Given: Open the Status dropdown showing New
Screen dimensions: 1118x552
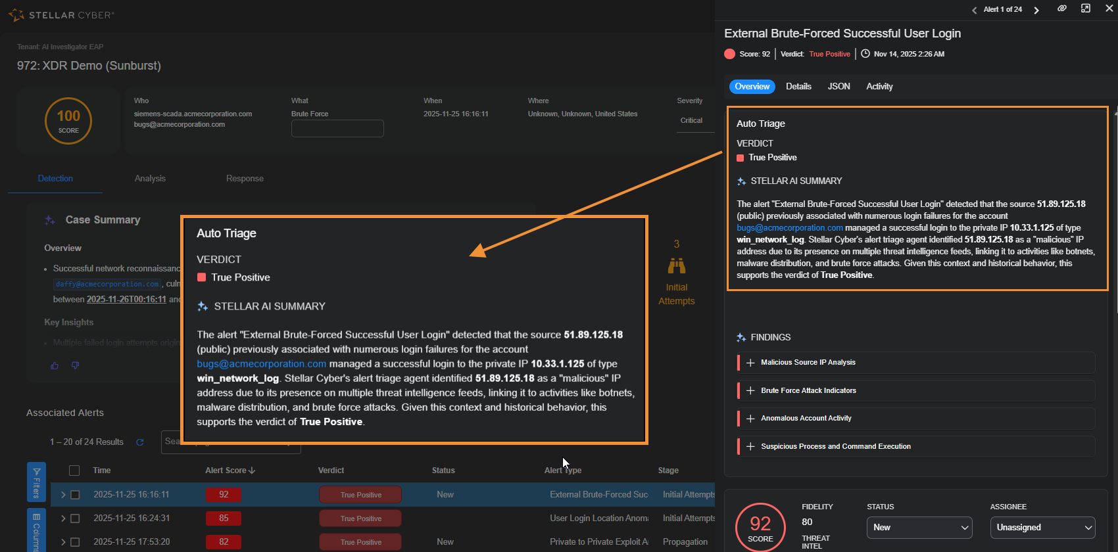Looking at the screenshot, I should click(919, 528).
